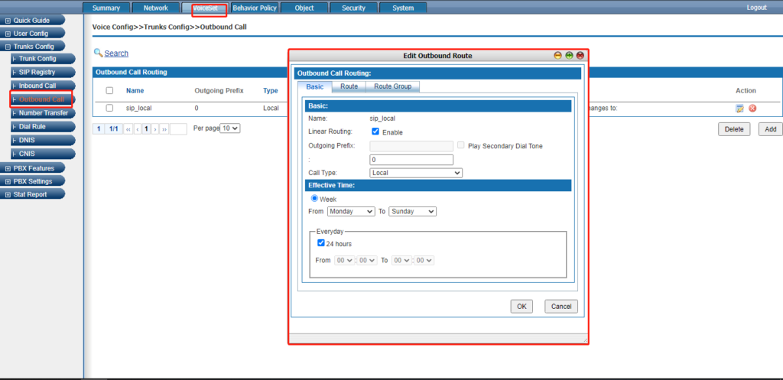The height and width of the screenshot is (380, 783).
Task: Sort by the Name column header
Action: click(x=135, y=91)
